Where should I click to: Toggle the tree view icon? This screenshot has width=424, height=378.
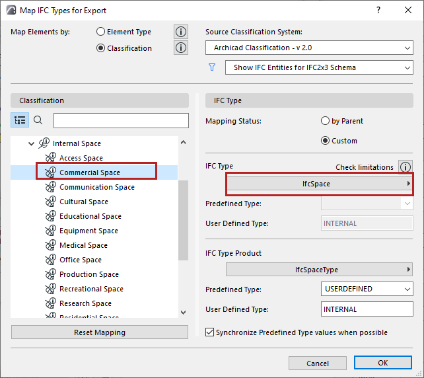tap(20, 120)
